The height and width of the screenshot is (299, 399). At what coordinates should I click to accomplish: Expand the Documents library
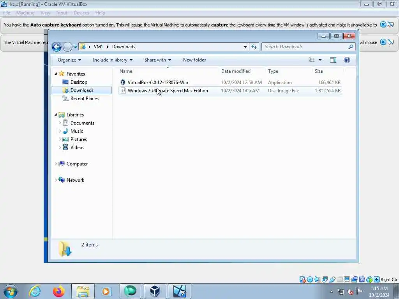tap(60, 123)
